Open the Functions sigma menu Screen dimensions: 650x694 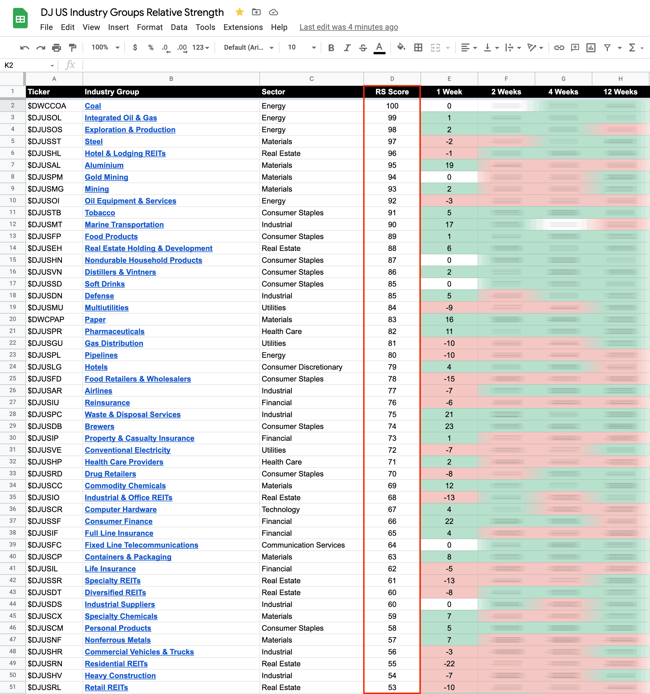(632, 47)
